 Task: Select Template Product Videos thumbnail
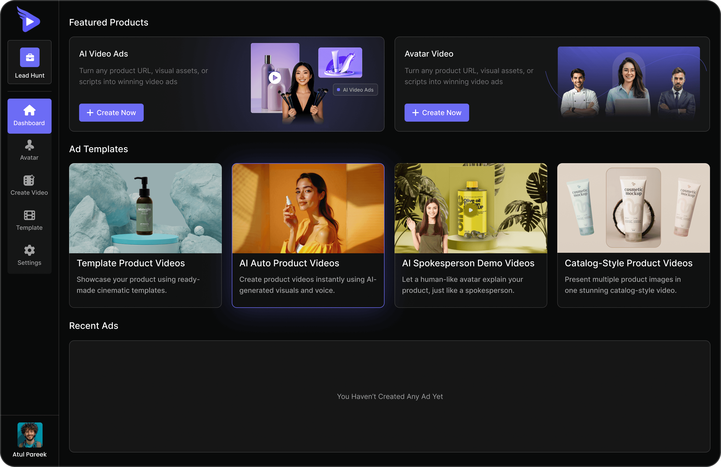click(145, 208)
